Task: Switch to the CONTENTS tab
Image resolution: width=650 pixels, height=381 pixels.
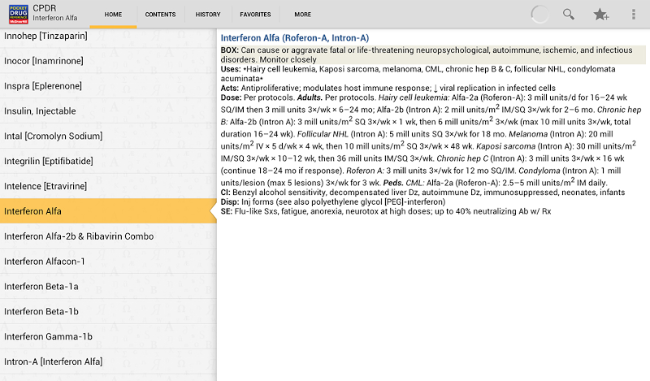Action: [x=160, y=15]
